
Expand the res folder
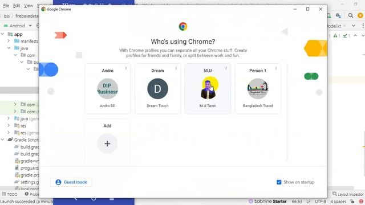tap(9, 126)
